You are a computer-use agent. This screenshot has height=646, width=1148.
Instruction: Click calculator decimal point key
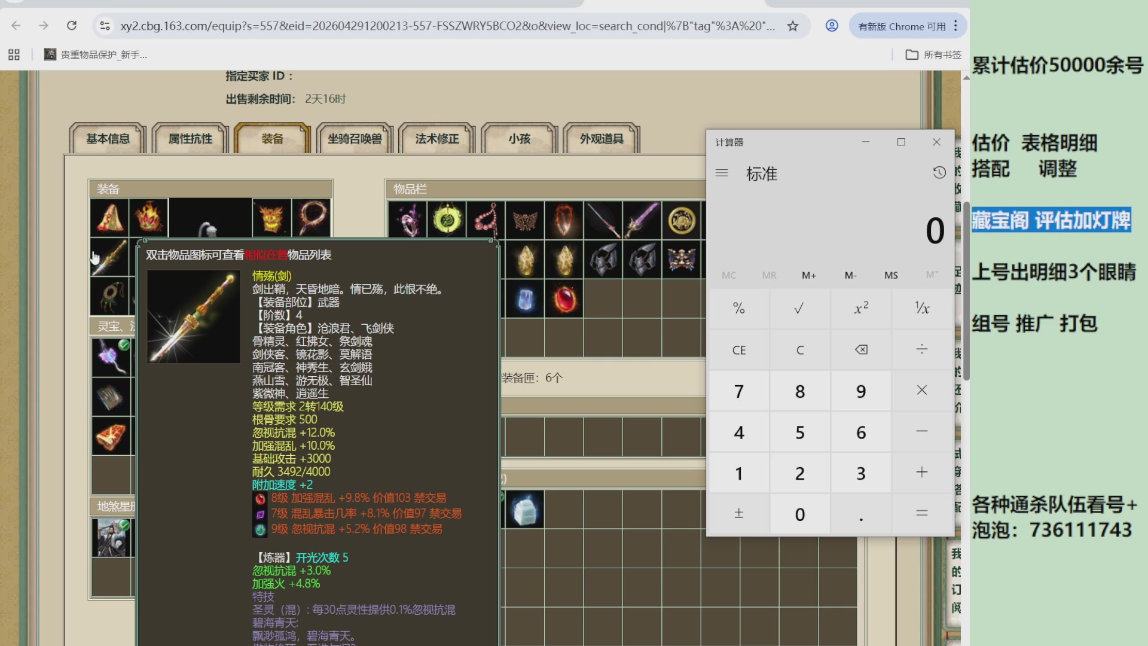pos(861,514)
